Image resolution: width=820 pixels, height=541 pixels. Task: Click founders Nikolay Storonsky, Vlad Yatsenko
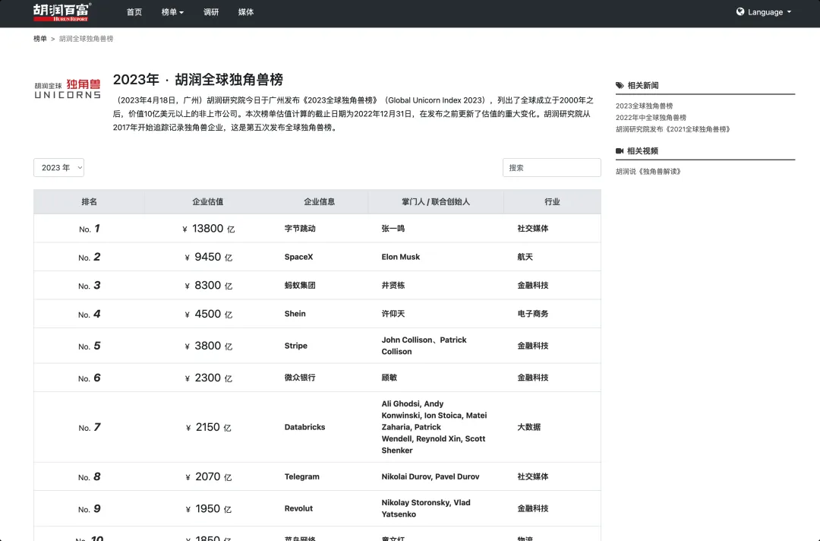[x=426, y=508]
